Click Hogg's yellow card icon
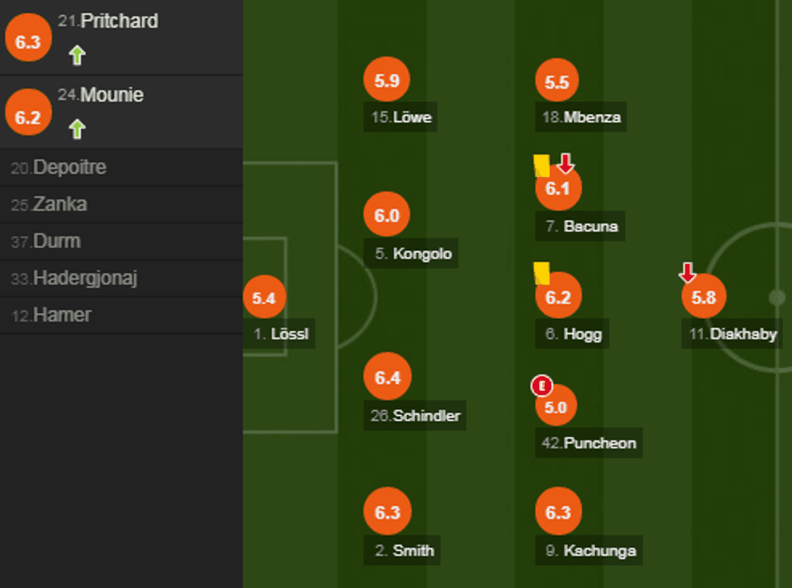The image size is (792, 588). [541, 273]
